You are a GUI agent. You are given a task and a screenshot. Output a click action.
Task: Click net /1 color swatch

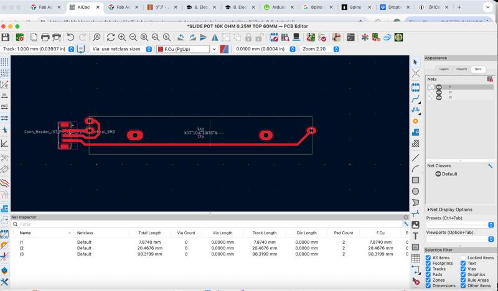click(431, 87)
